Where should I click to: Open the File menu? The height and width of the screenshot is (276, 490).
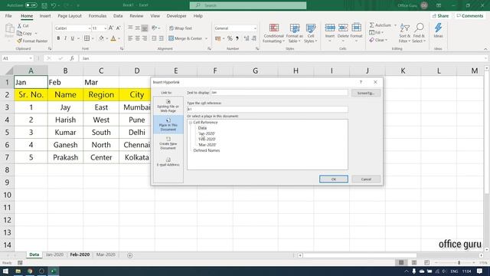tap(8, 15)
